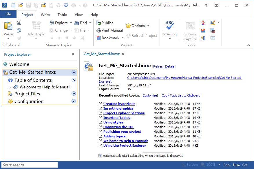Expand Welcome to Help & Manual! tree node
Viewport: 254px width, 169px height.
click(x=10, y=87)
